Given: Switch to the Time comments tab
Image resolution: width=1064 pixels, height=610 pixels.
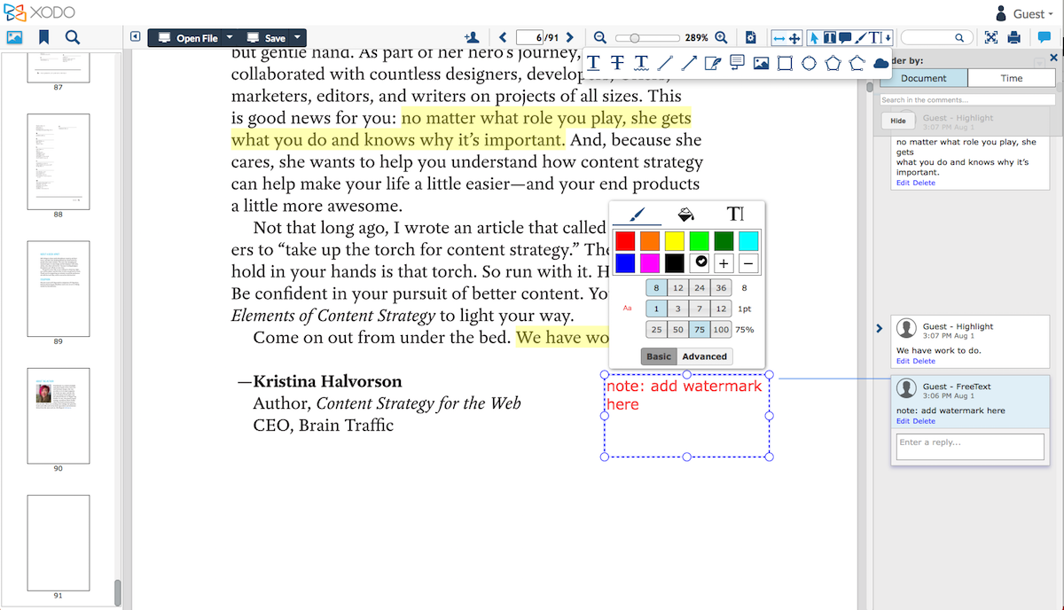Looking at the screenshot, I should pos(1012,78).
